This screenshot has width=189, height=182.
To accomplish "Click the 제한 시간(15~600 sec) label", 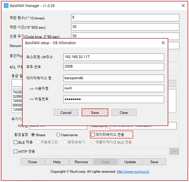I will [28, 27].
